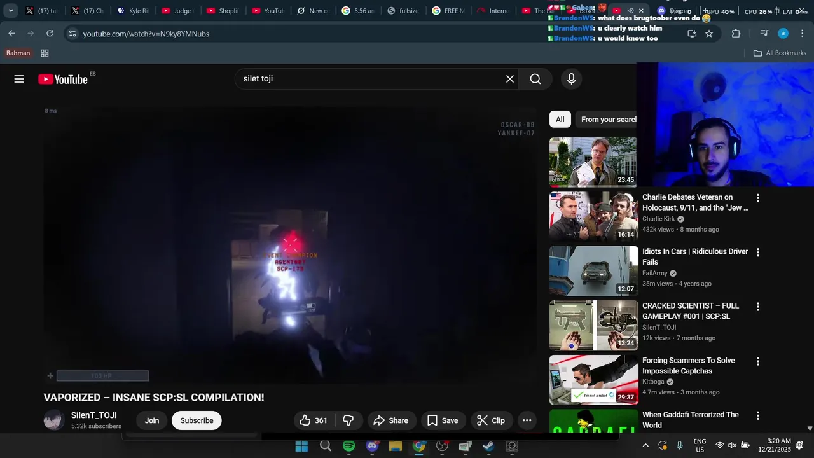814x458 pixels.
Task: Open options for Forcing Scammers video
Action: pos(757,361)
